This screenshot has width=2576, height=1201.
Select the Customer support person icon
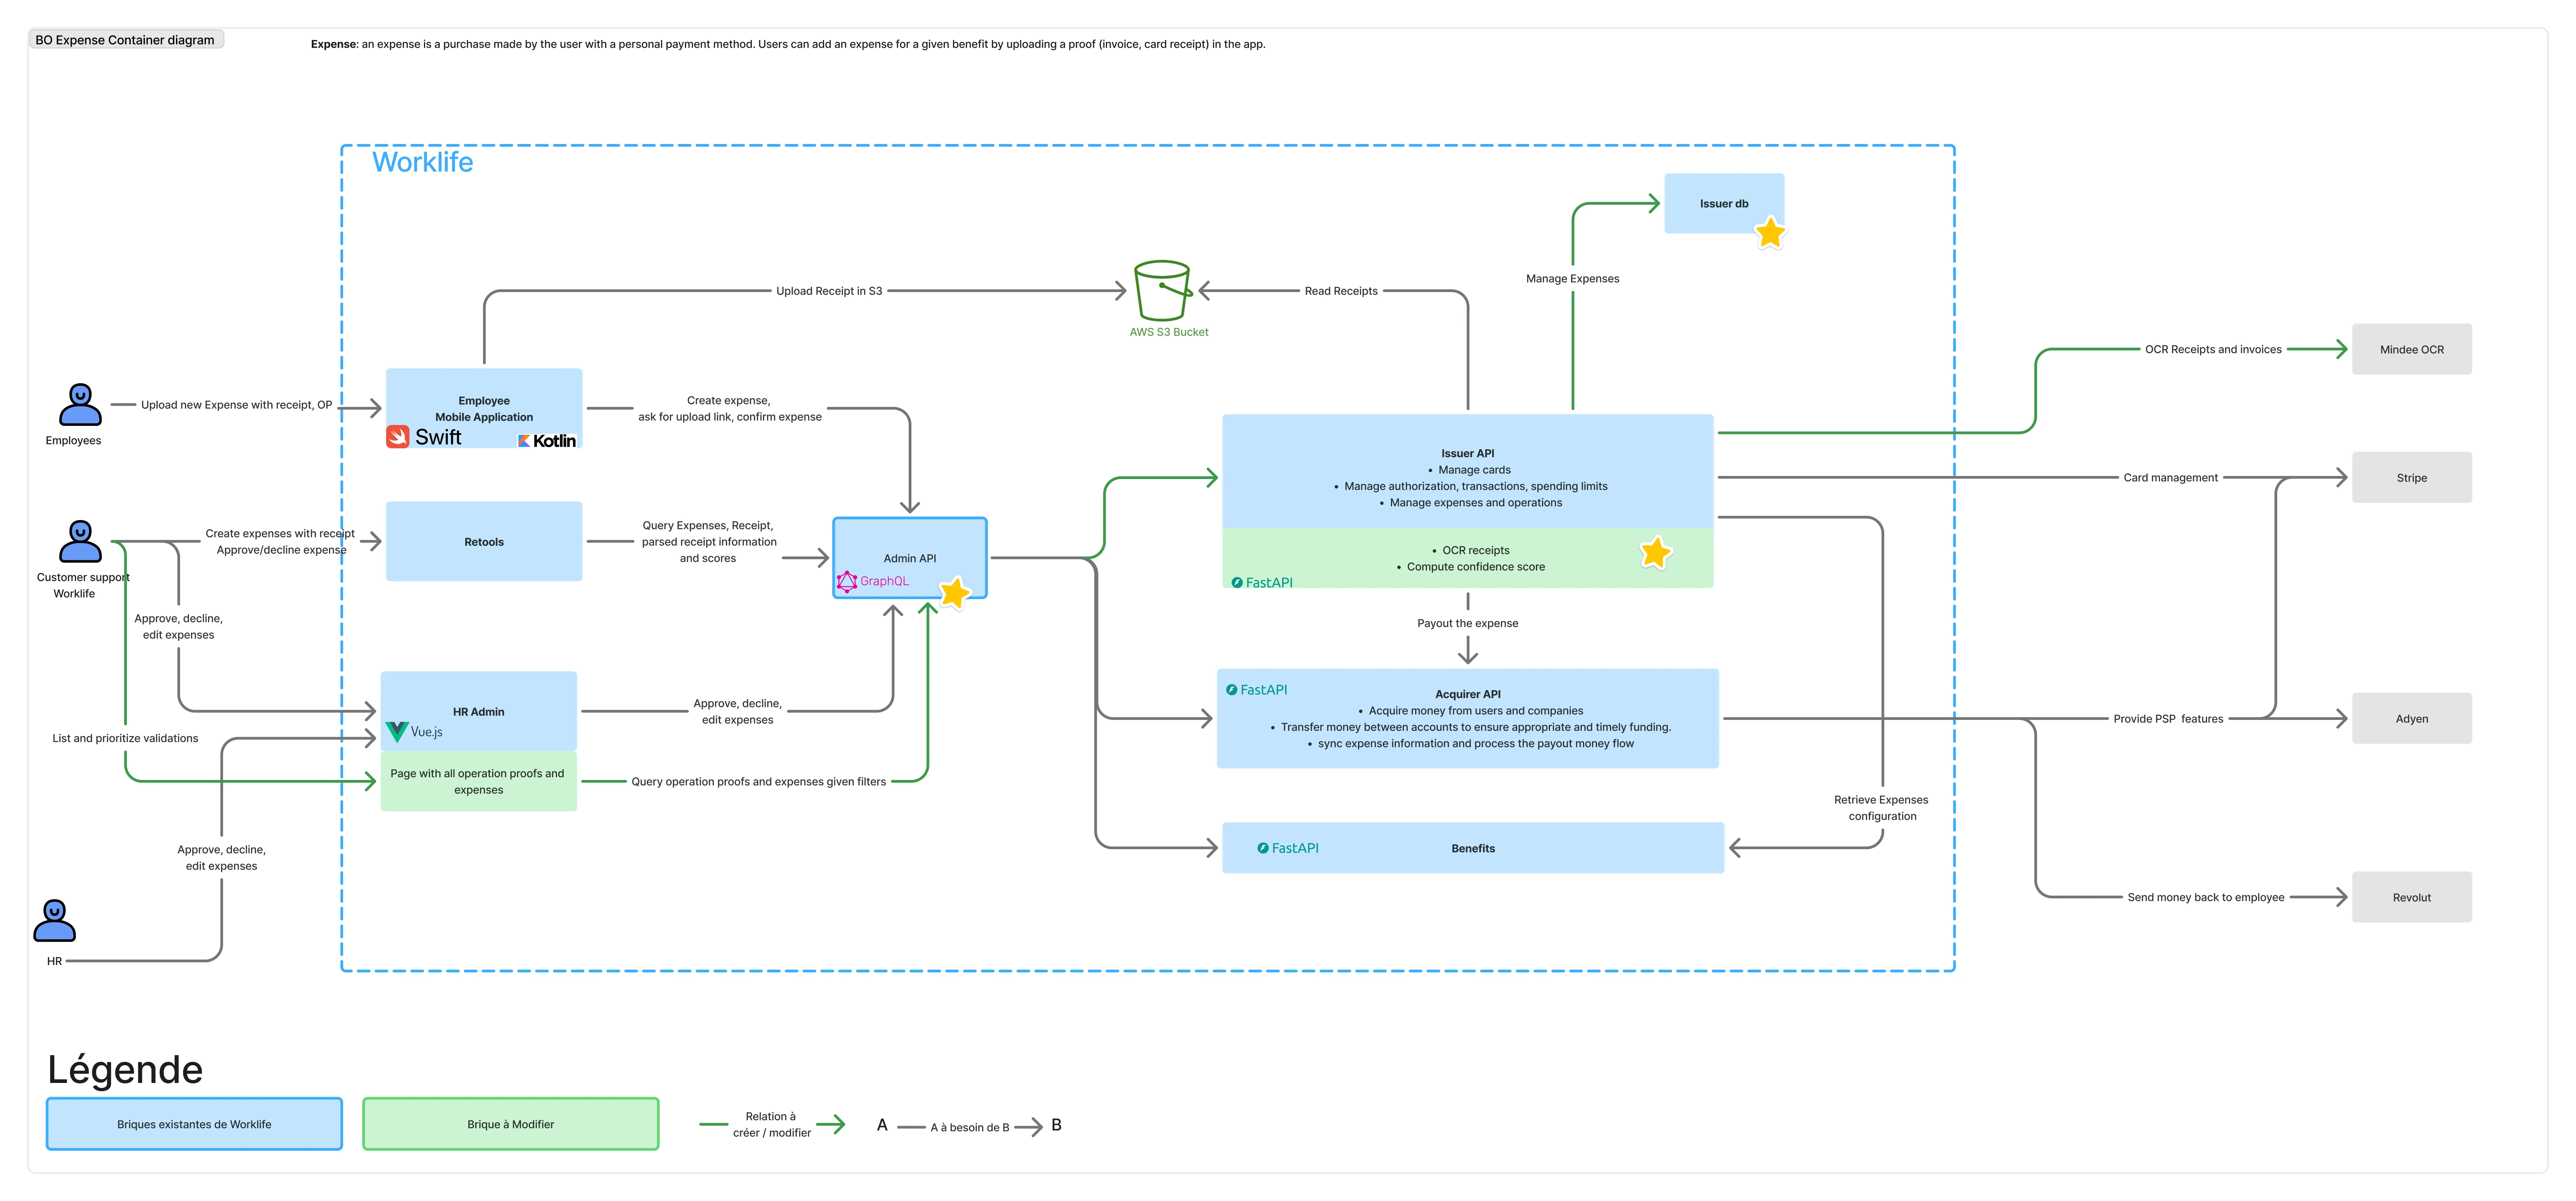pos(80,541)
